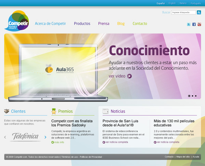This screenshot has width=205, height=166.
Task: Click 'Estas son algunas de las empresas' text
Action: pos(25,121)
